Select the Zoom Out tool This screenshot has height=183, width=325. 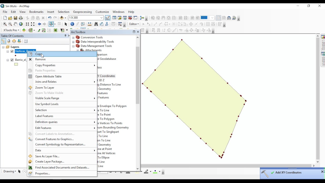[10, 24]
